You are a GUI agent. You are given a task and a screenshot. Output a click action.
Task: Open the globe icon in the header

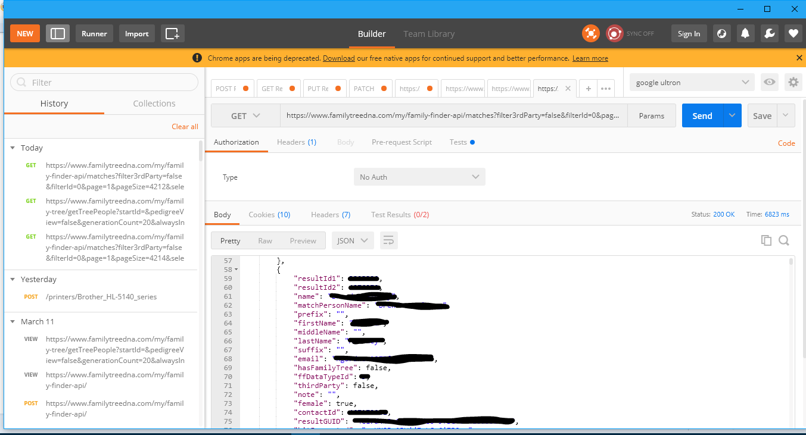(x=721, y=33)
